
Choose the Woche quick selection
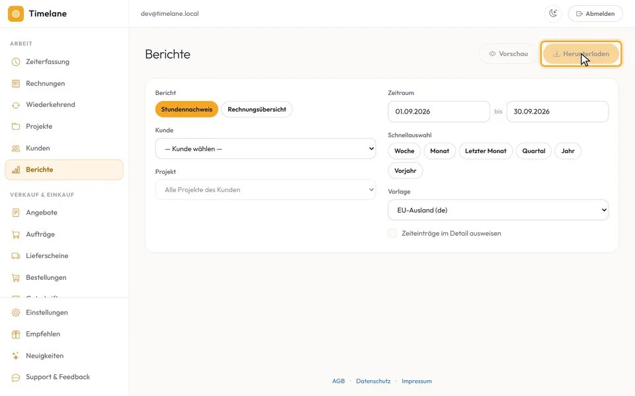tap(404, 150)
